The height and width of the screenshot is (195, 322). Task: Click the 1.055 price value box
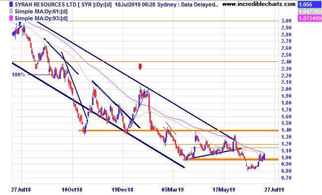click(x=309, y=4)
